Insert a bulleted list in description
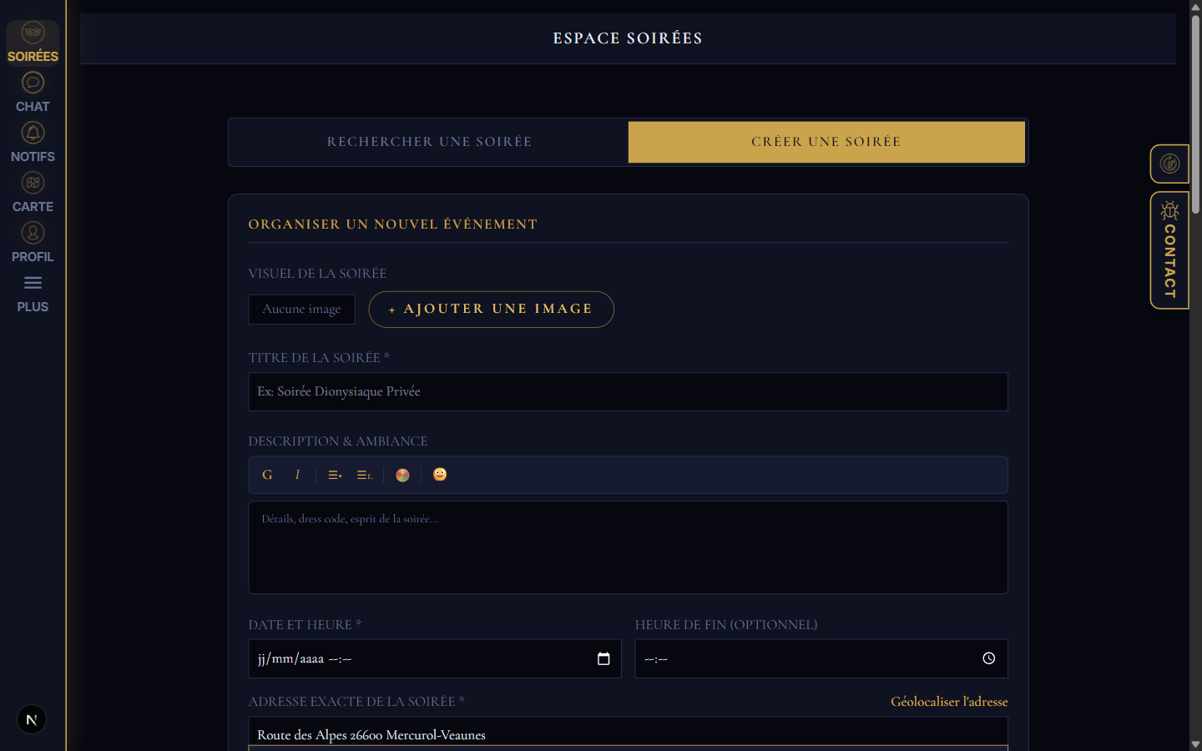Image resolution: width=1202 pixels, height=751 pixels. coord(335,475)
